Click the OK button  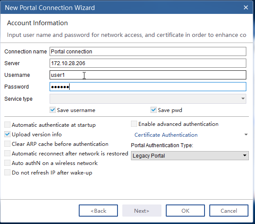click(185, 211)
